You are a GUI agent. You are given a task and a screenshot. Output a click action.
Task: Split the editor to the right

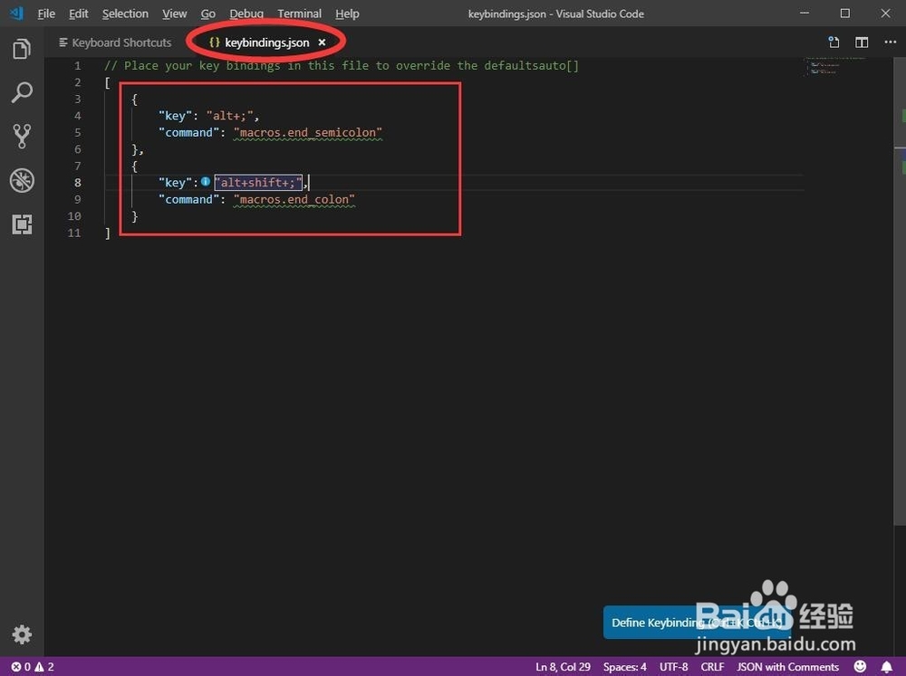click(862, 43)
